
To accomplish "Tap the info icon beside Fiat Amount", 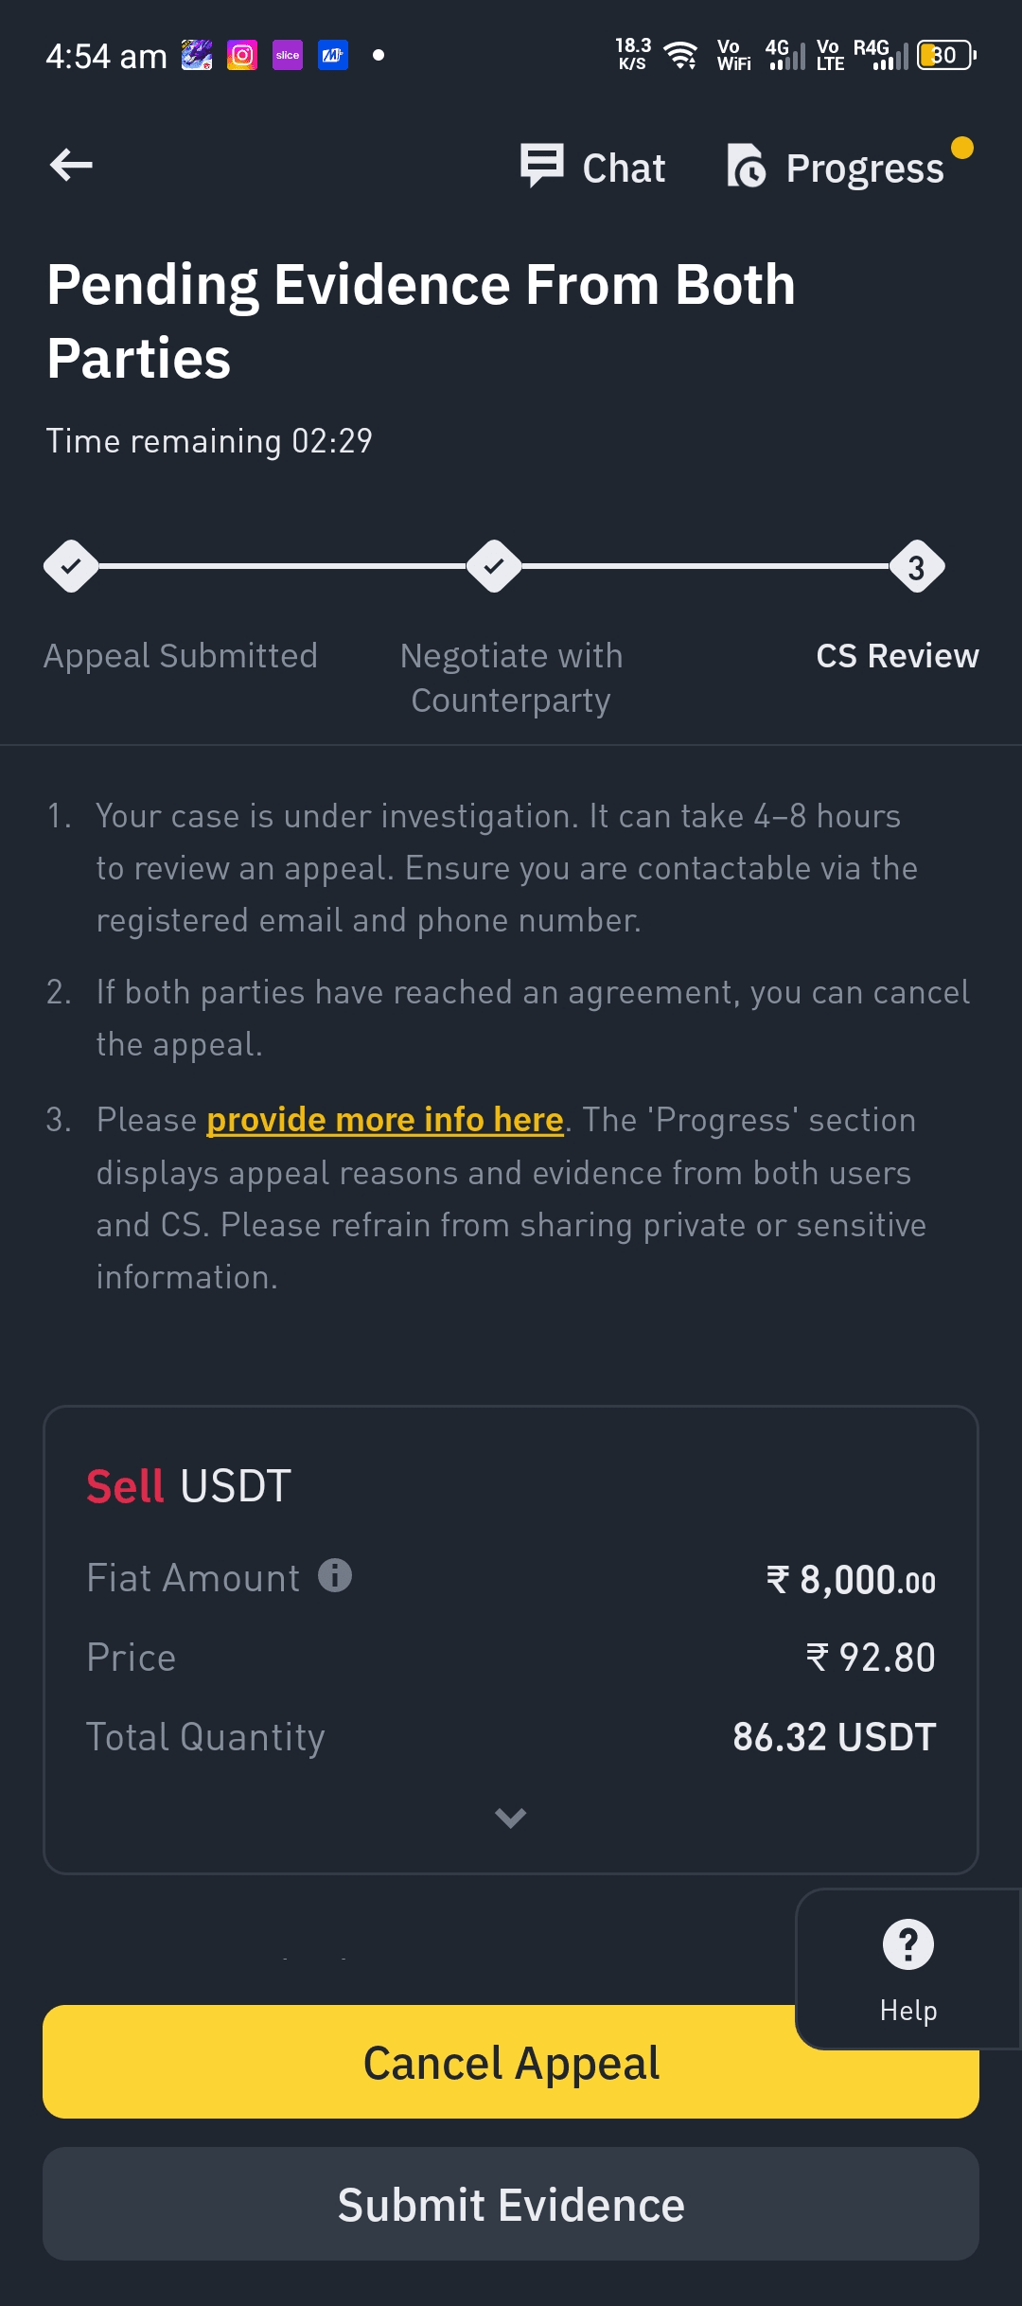I will coord(335,1575).
